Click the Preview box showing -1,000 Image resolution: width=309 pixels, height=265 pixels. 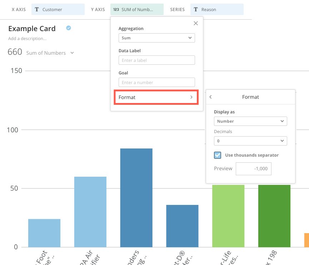[x=253, y=168]
